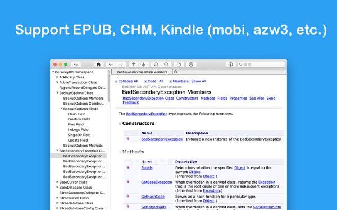Image resolution: width=337 pixels, height=210 pixels.
Task: Navigate forward with the right arrow
Action: (x=121, y=64)
